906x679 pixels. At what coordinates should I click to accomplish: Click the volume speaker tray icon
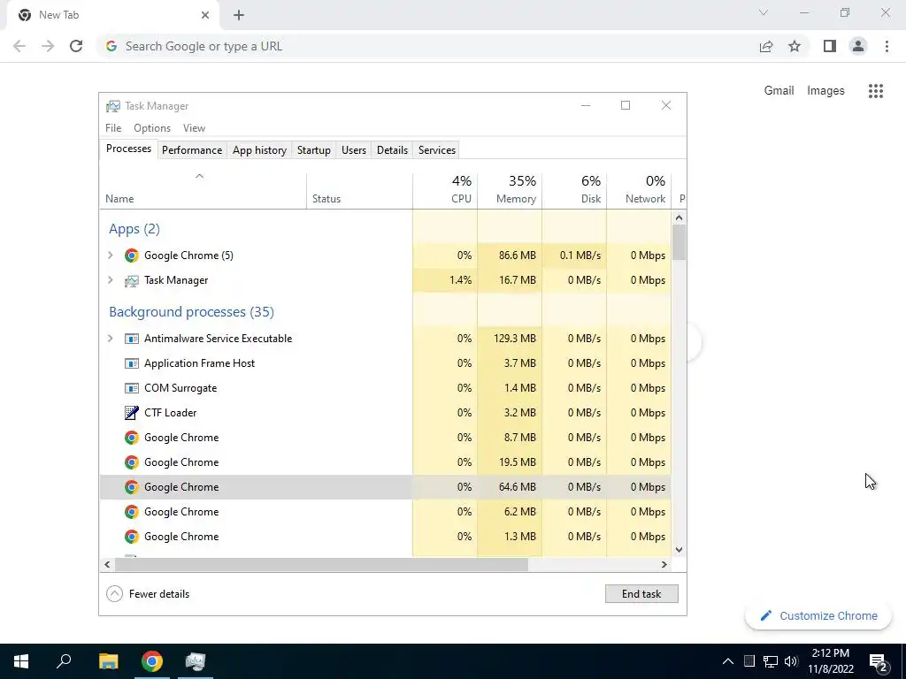point(791,661)
